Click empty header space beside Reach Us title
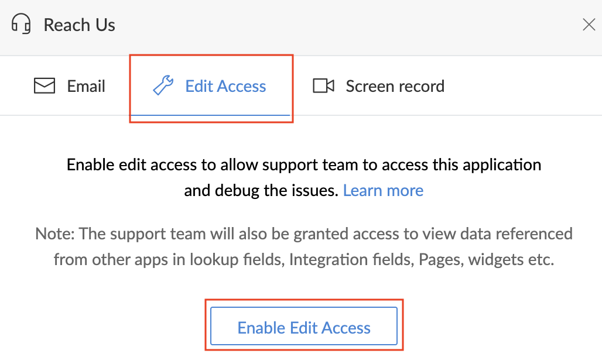The height and width of the screenshot is (364, 602). (x=351, y=25)
